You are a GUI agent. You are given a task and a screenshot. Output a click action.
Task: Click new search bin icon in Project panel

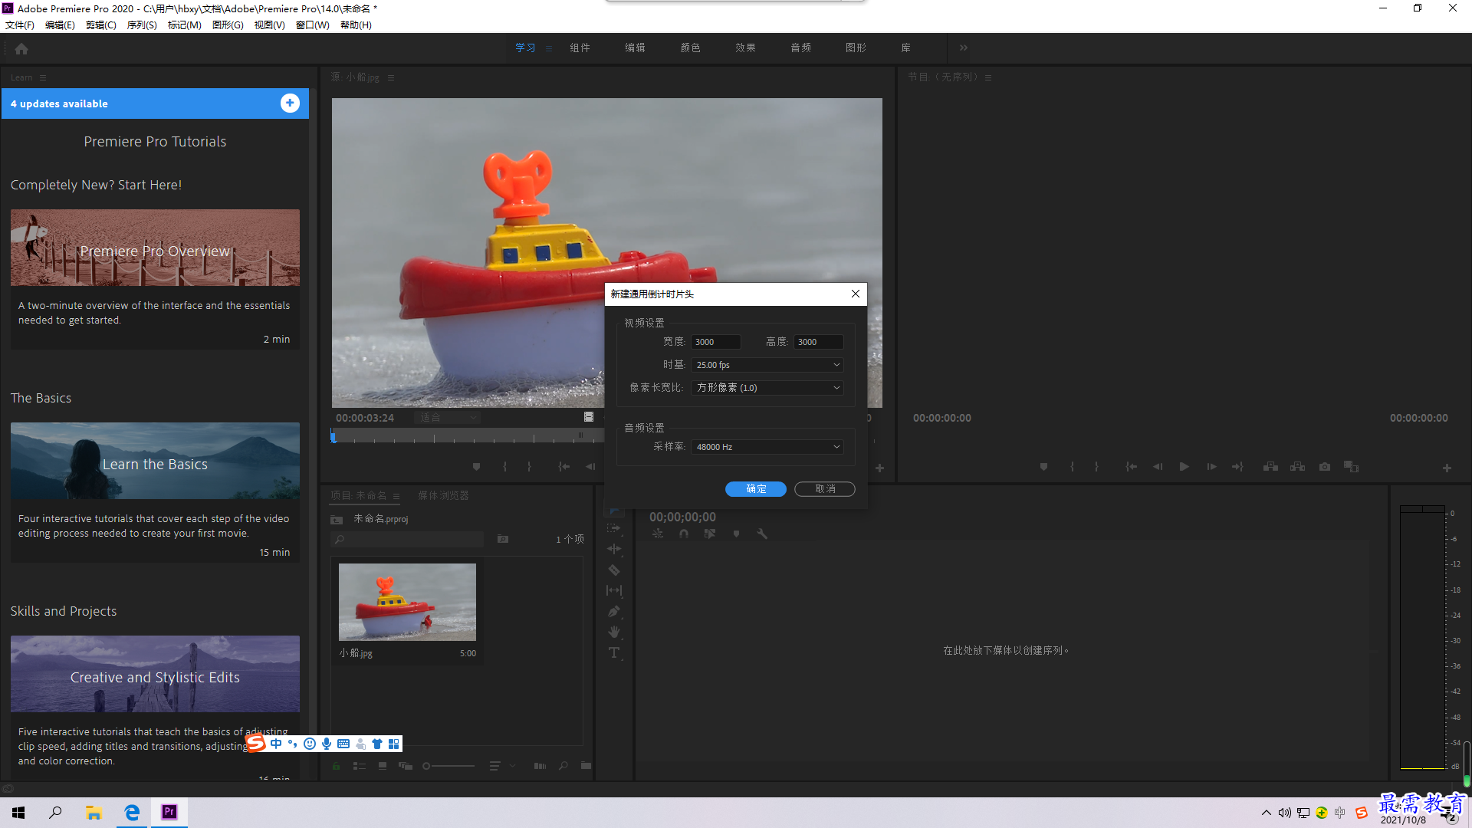click(503, 539)
